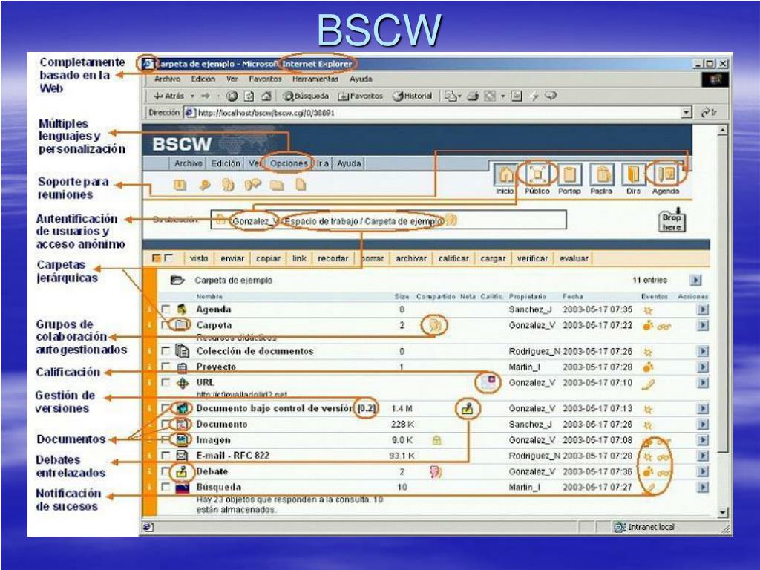Tick the checkbox for Búsqueda

166,487
